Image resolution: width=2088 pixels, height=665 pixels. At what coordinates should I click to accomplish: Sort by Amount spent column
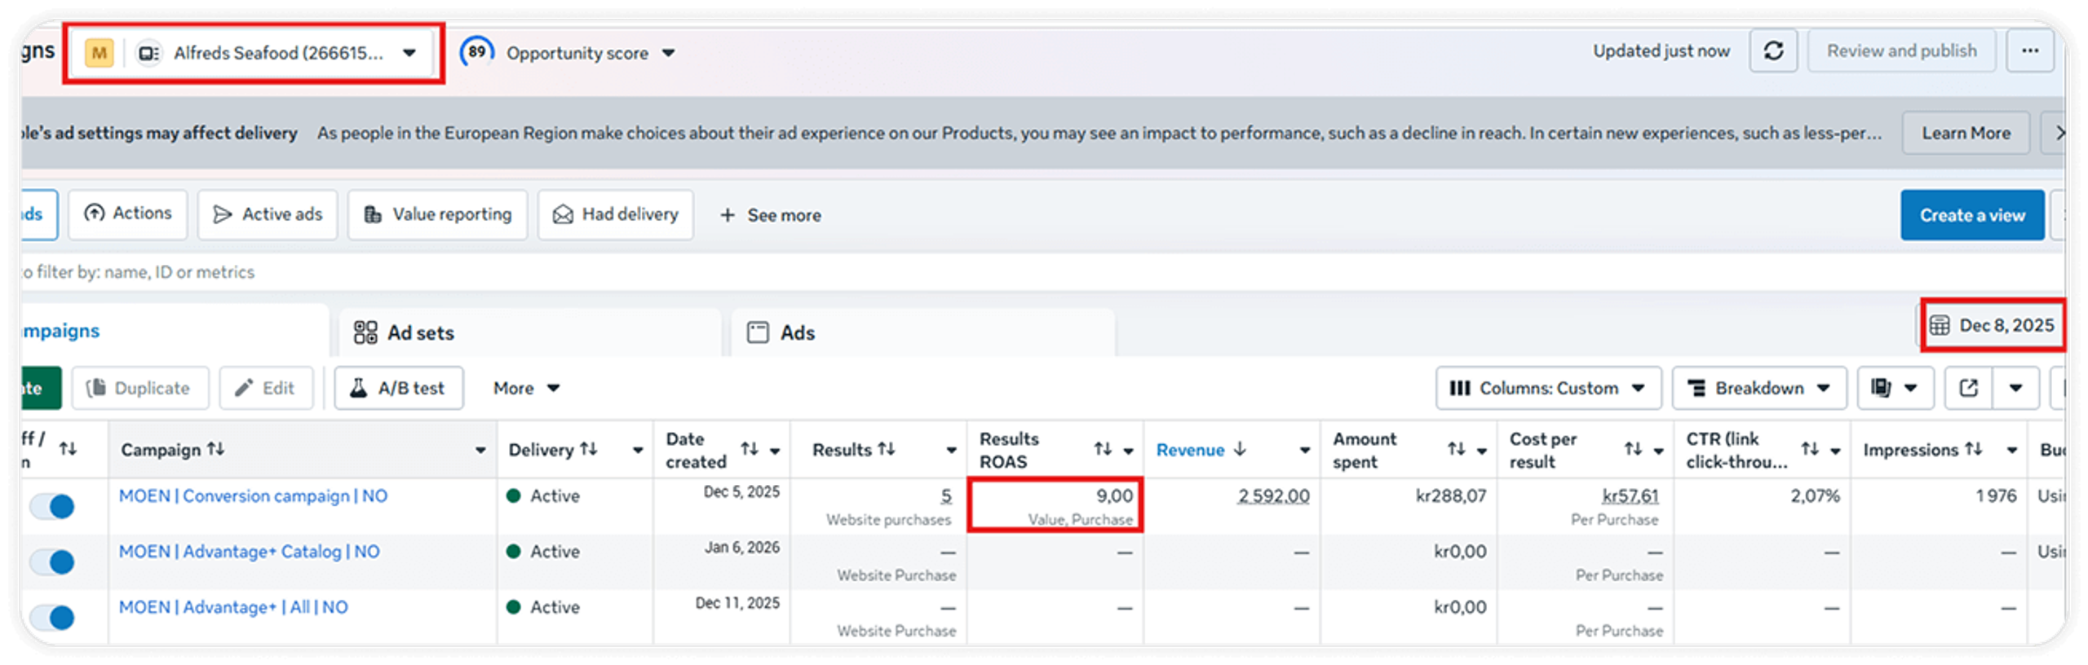point(1456,449)
